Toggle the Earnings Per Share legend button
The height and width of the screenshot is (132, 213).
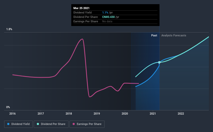tap(87, 124)
